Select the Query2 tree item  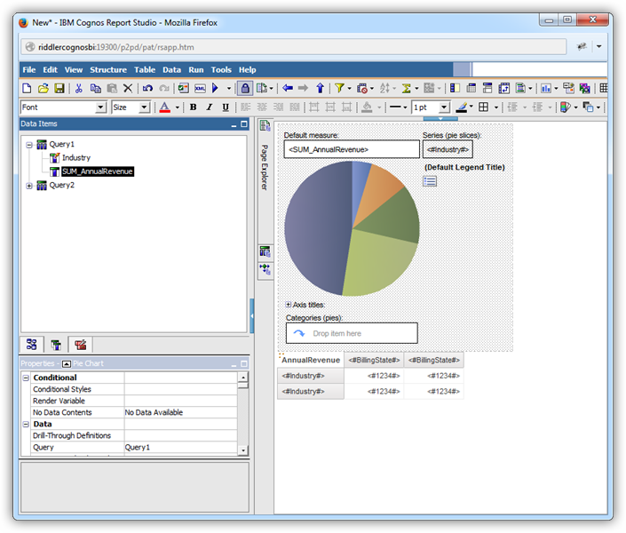[x=61, y=185]
